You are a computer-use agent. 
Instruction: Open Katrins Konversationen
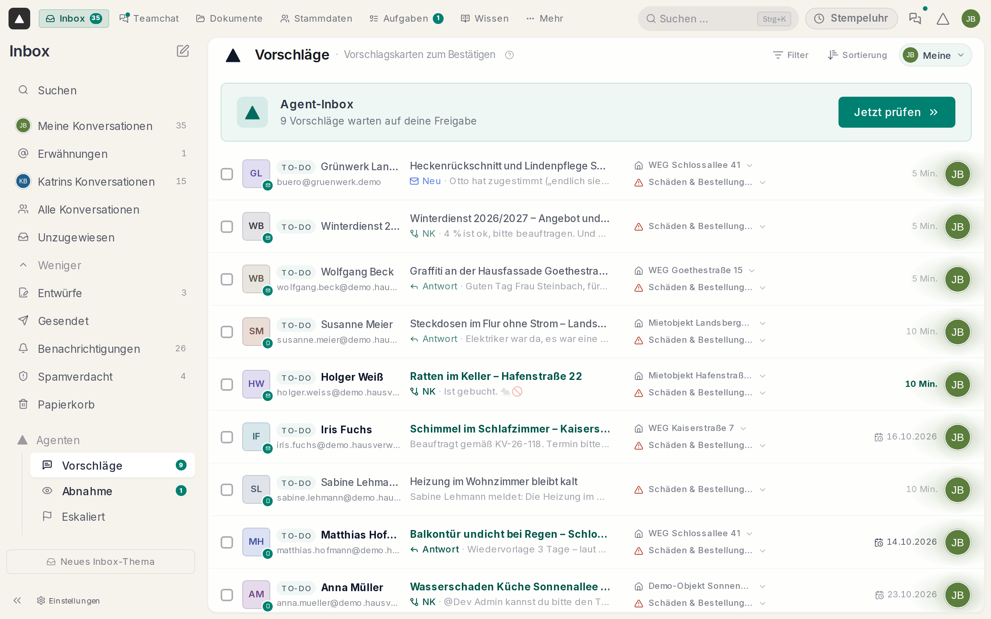coord(101,181)
